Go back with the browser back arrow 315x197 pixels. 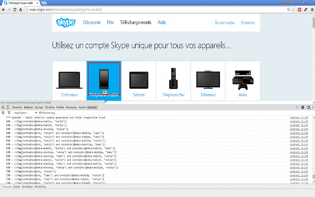click(3, 10)
